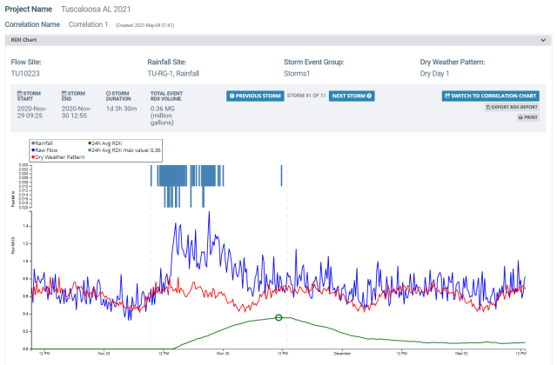The height and width of the screenshot is (365, 557).
Task: Click the Storm Start calendar icon
Action: (19, 93)
